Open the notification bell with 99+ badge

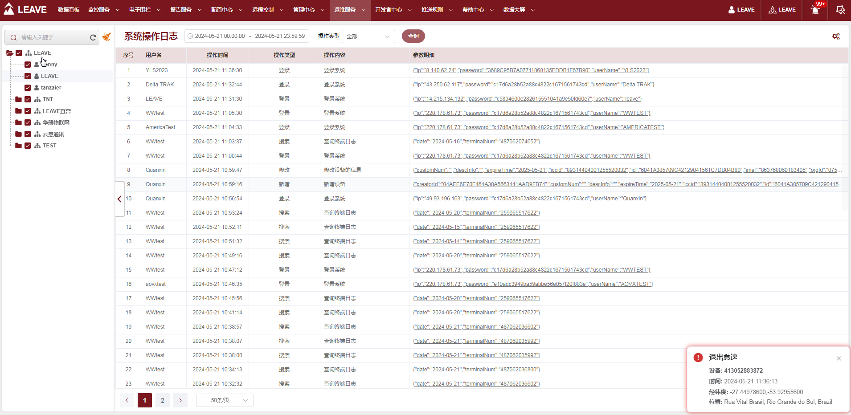pos(815,10)
